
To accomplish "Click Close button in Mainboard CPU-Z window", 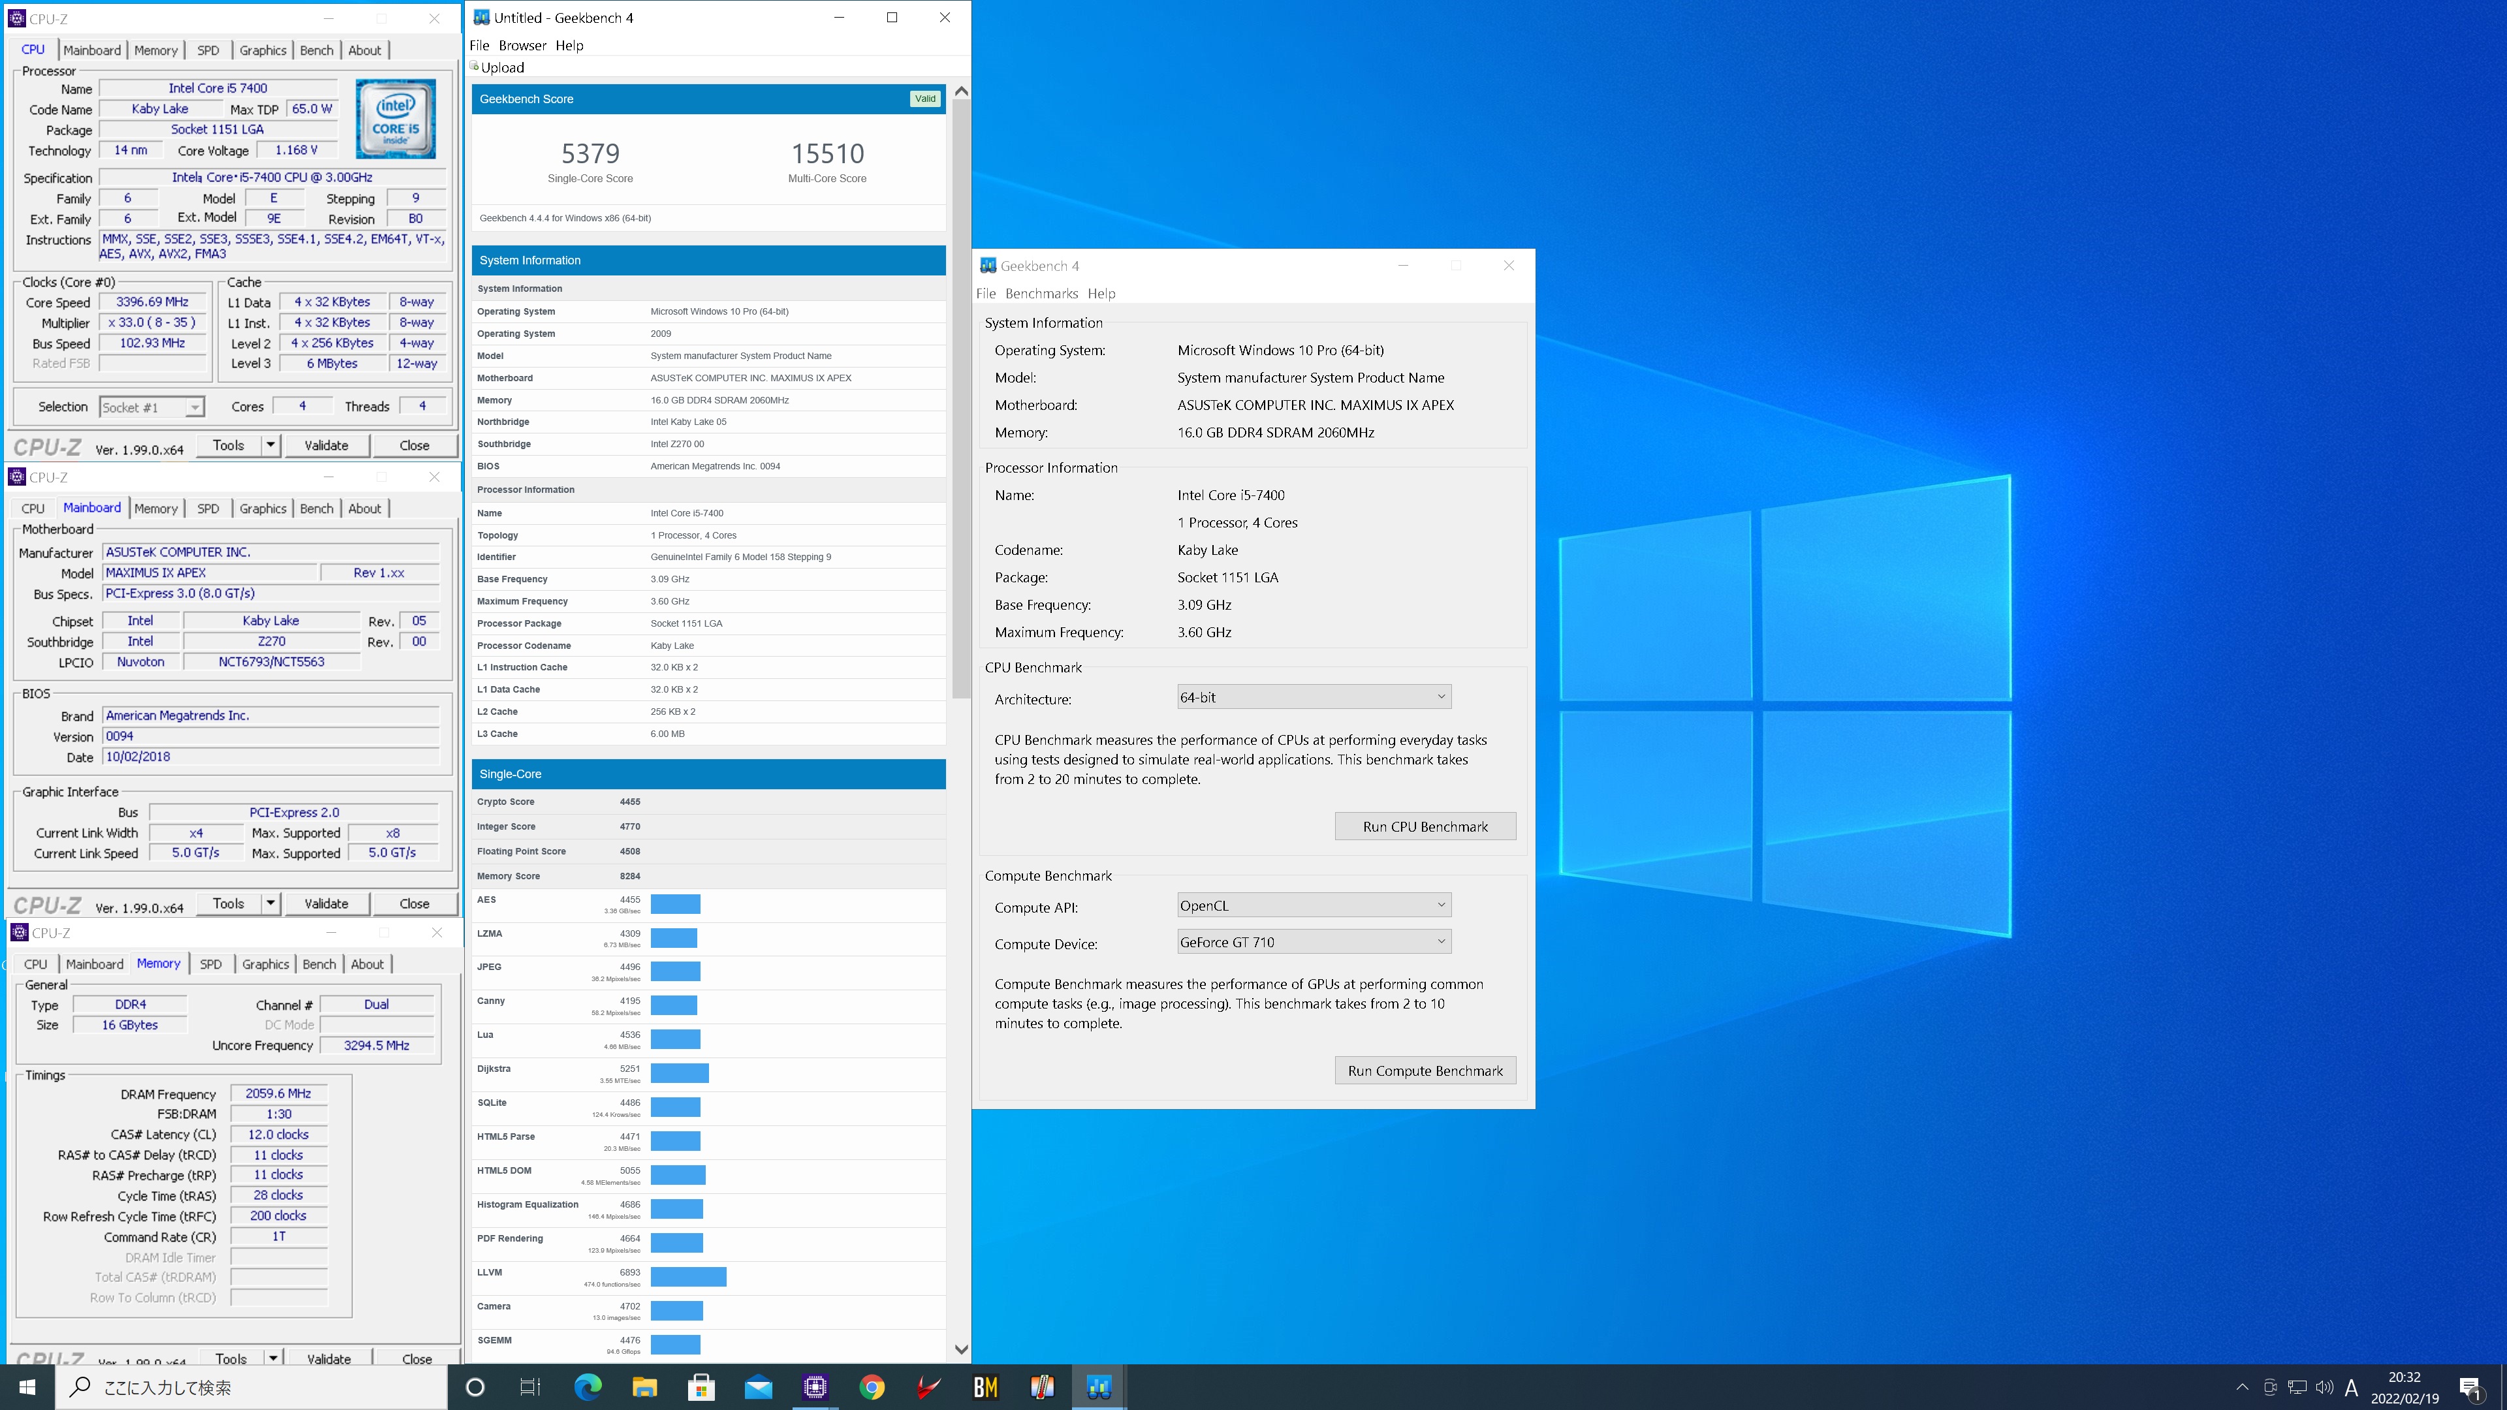I will pyautogui.click(x=415, y=904).
